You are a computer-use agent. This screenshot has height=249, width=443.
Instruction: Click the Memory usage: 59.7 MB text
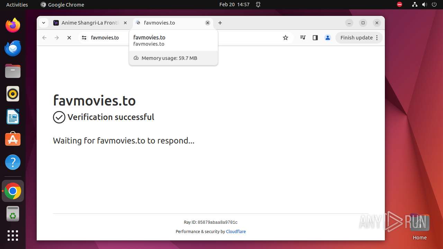click(169, 58)
